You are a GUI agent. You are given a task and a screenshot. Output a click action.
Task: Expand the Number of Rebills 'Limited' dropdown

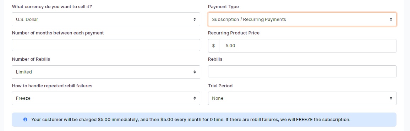pyautogui.click(x=106, y=72)
